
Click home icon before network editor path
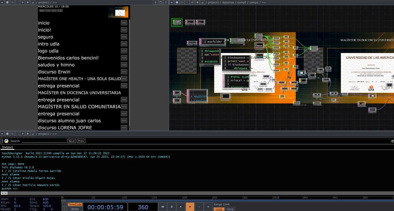[x=203, y=2]
